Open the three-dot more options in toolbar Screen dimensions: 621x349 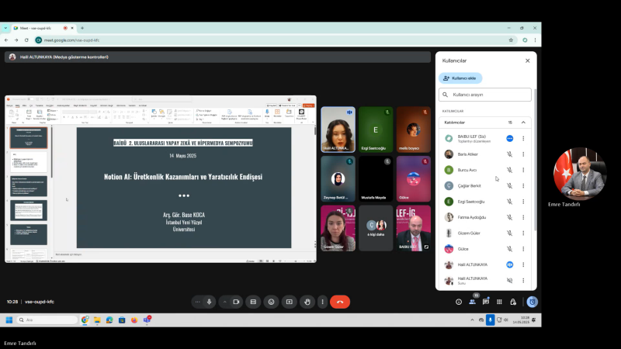322,302
